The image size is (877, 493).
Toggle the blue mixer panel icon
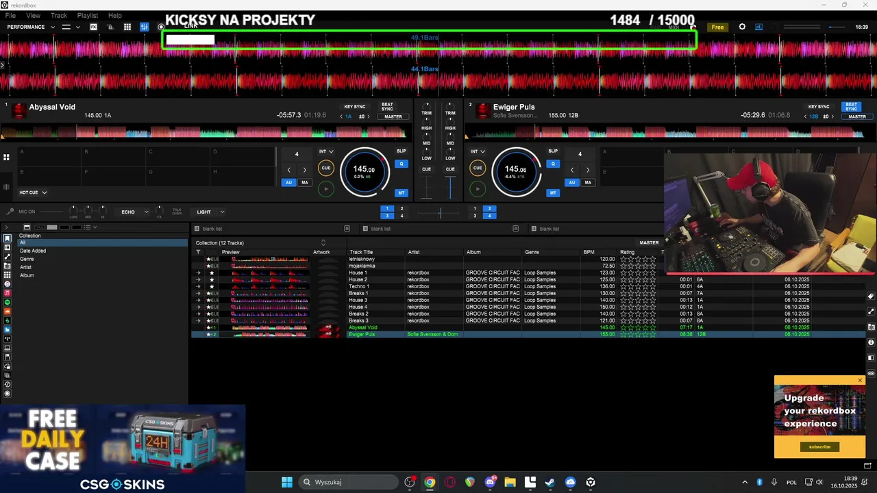coord(144,27)
